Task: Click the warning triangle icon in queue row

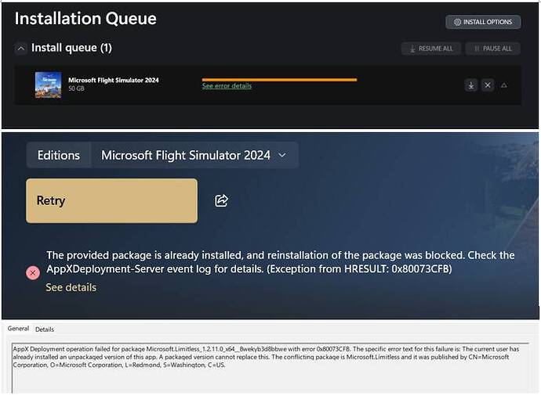Action: (x=504, y=85)
